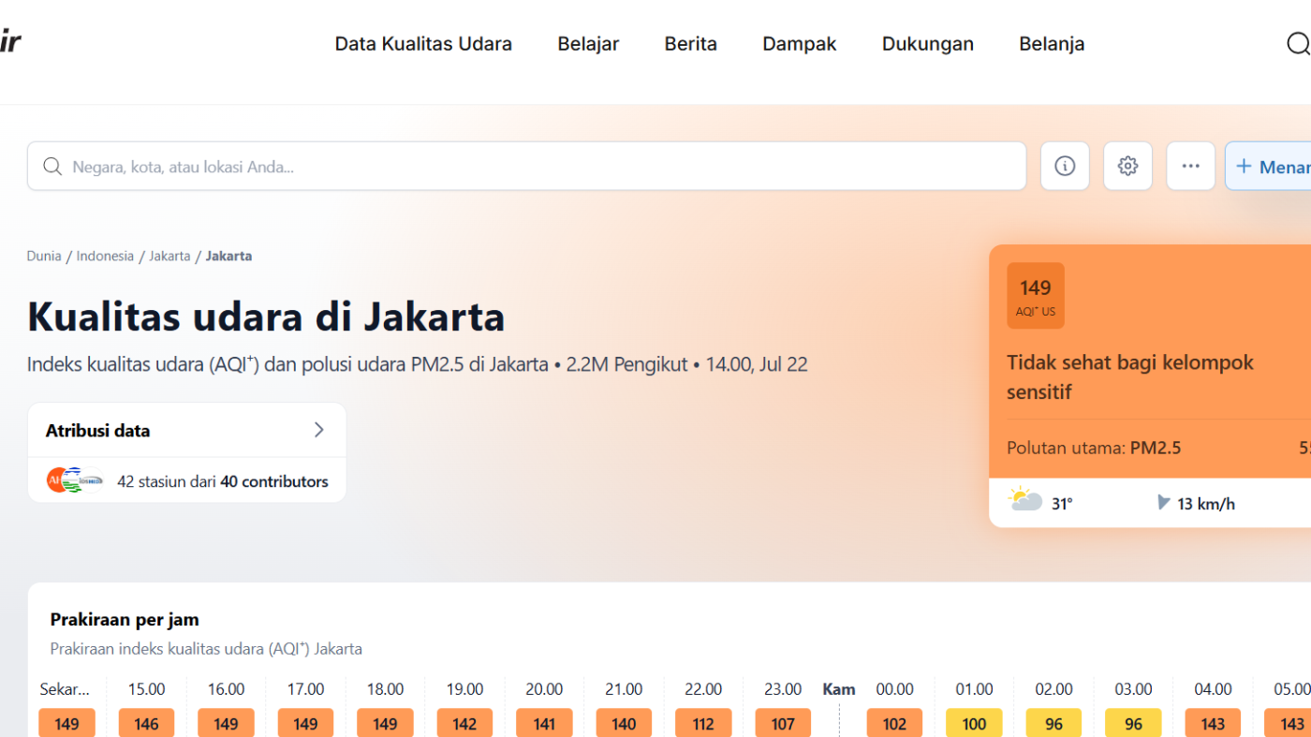Click the wind direction arrow icon
This screenshot has width=1311, height=737.
click(1163, 503)
